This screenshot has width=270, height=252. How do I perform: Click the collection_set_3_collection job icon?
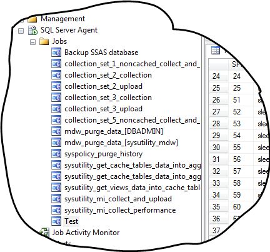click(x=56, y=98)
